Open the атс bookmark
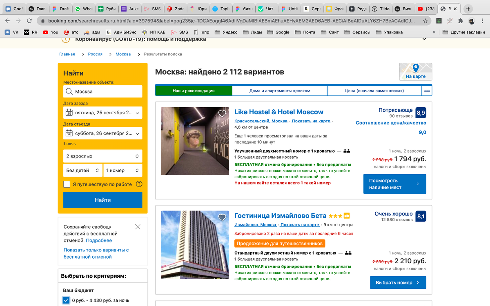 click(71, 32)
